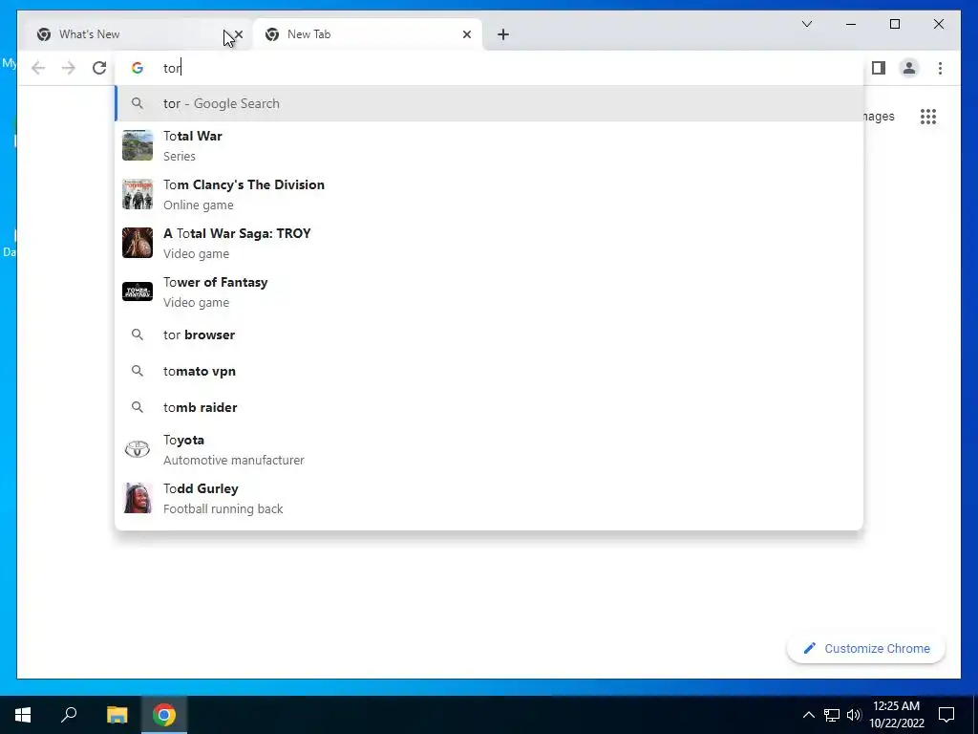Open the Google apps grid
978x734 pixels.
point(928,116)
